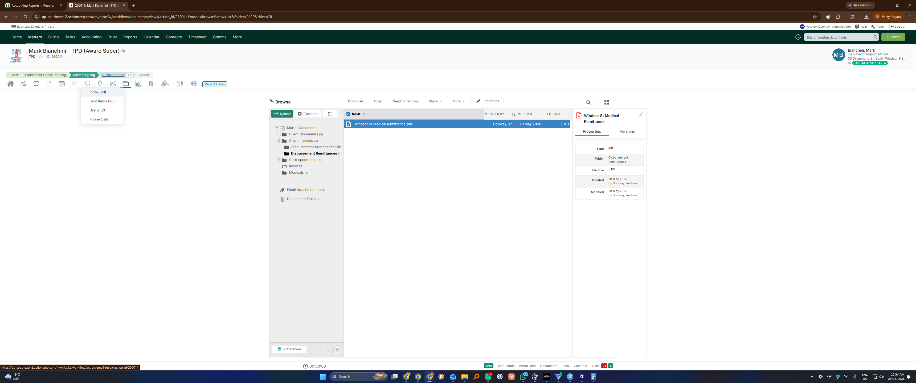Expand the Correspondence folder
The image size is (916, 383).
[279, 160]
